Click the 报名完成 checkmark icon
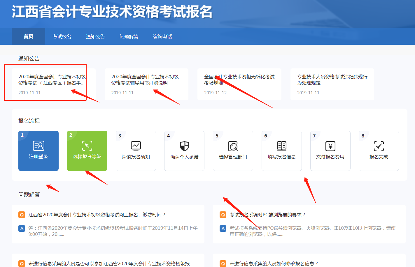Image resolution: width=415 pixels, height=267 pixels. tap(379, 146)
